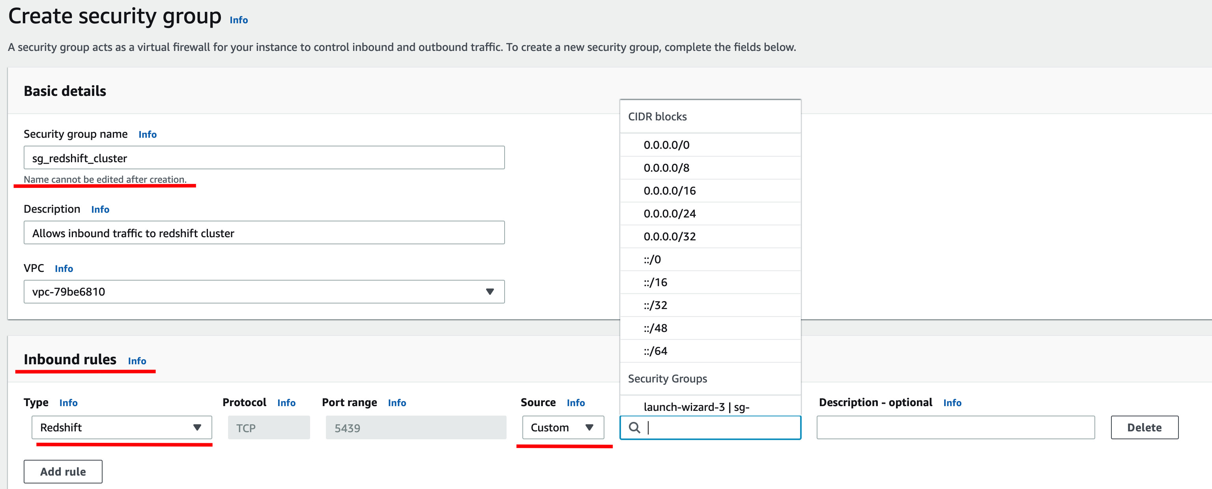1212x489 pixels.
Task: Open Info link beside Security group name
Action: (147, 134)
